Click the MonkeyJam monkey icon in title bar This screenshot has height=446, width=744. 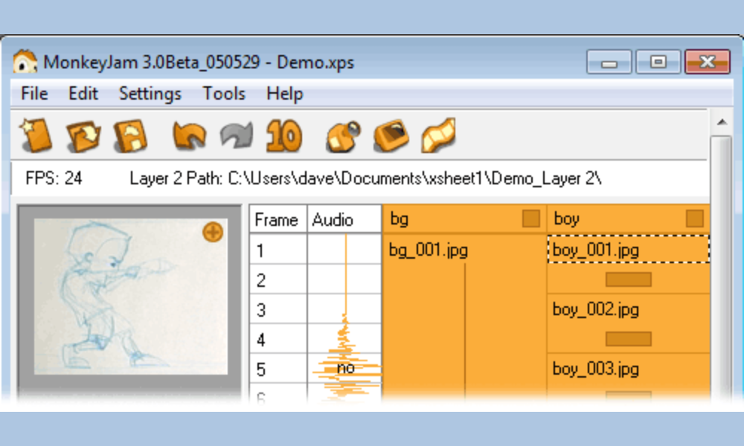click(25, 62)
